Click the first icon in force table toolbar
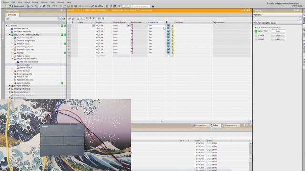Screen dimensions: 305x171 (70, 19)
